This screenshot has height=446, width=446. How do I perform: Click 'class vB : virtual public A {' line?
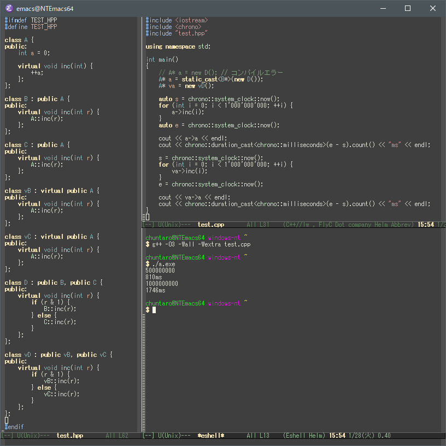click(52, 191)
